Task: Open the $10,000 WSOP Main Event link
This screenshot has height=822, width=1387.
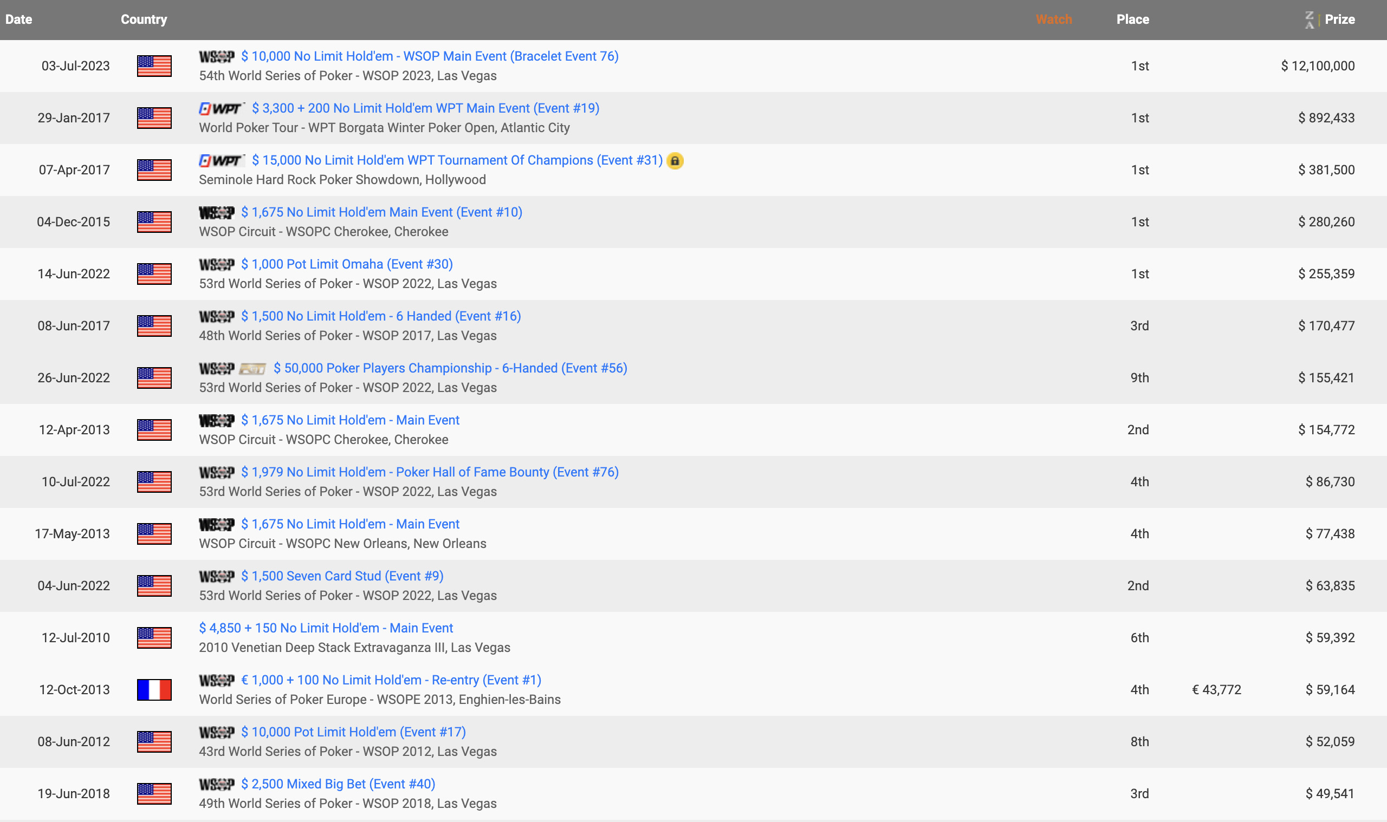Action: (x=430, y=56)
